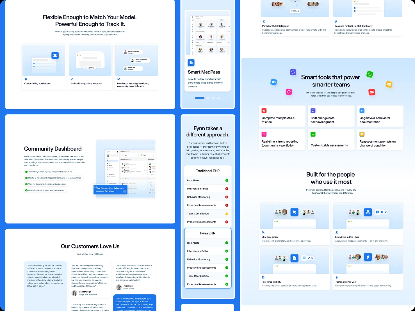Click small bell icon above Custom billing notifications
415x311 pixels.
(26, 79)
